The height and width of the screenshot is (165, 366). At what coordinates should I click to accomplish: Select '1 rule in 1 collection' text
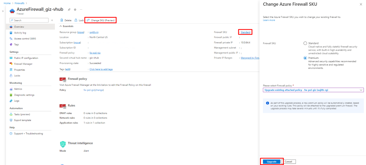[x=94, y=123]
